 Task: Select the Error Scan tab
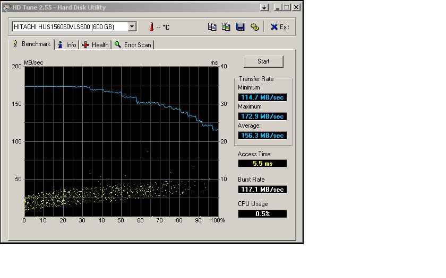click(x=133, y=45)
